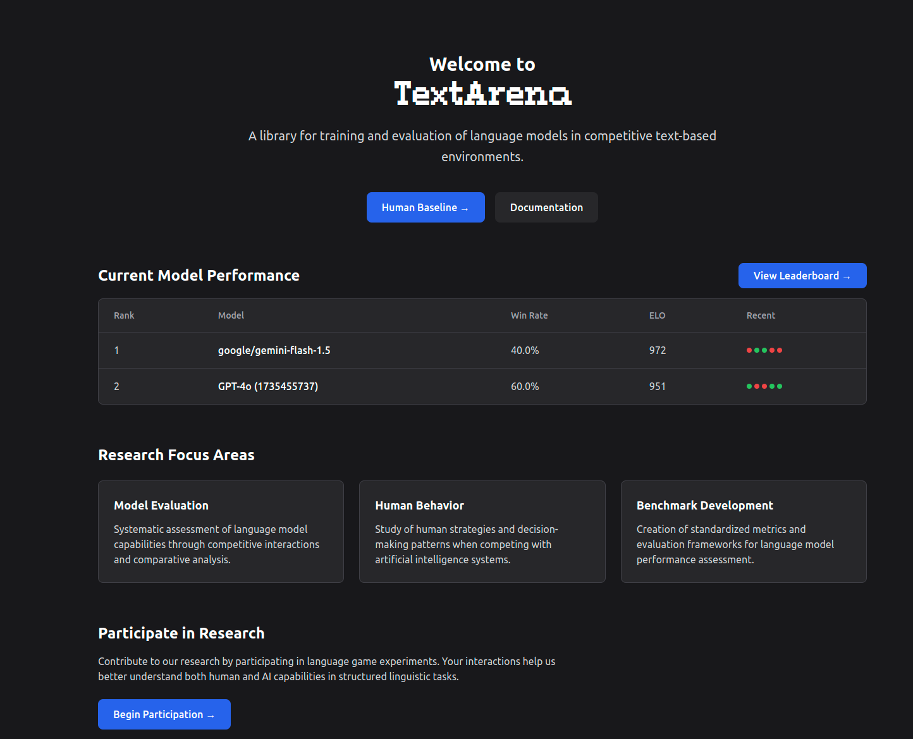Viewport: 913px width, 739px height.
Task: Click last green dot in GPT-4o row
Action: pos(780,386)
